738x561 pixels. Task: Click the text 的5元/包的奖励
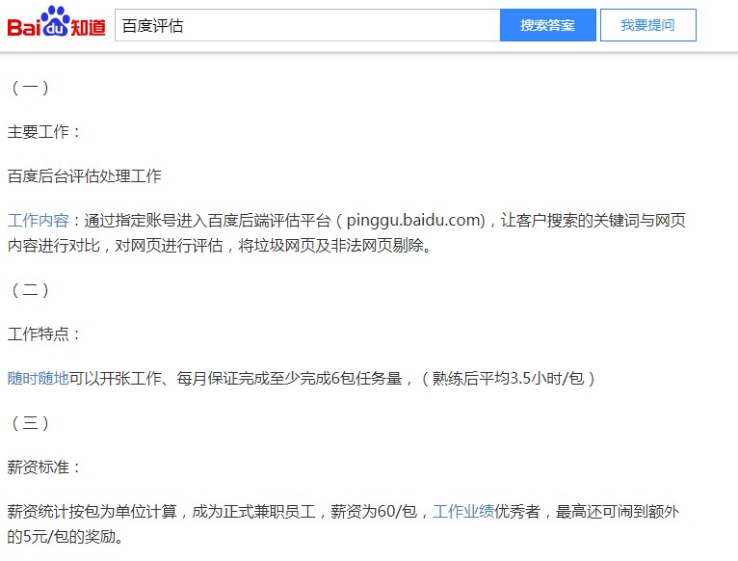tap(62, 536)
